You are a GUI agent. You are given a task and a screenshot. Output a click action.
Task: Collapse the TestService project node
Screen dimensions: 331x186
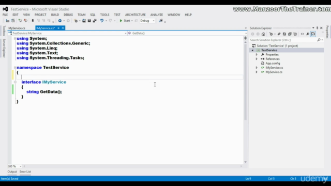click(252, 50)
